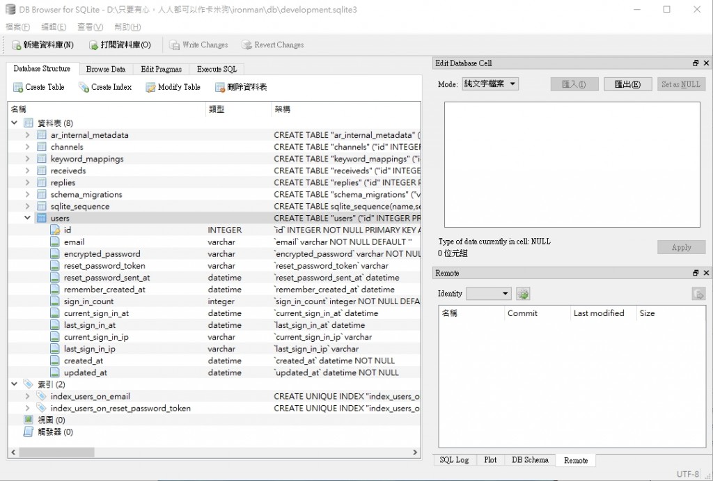The height and width of the screenshot is (481, 713).
Task: Click the 架構 column header
Action: pyautogui.click(x=347, y=109)
